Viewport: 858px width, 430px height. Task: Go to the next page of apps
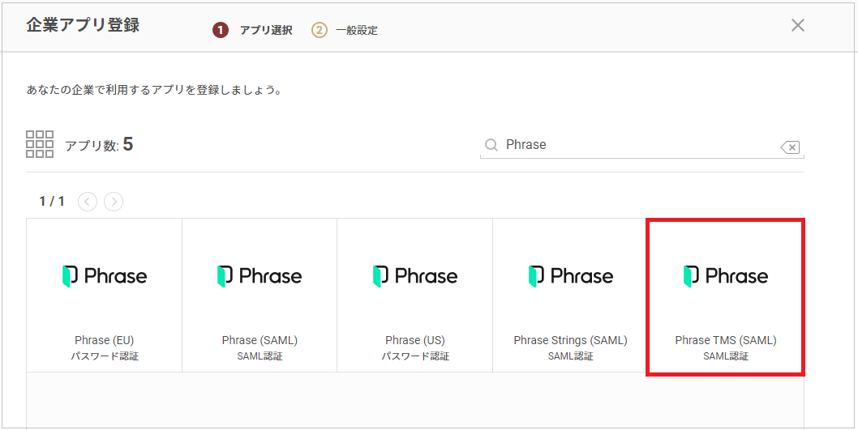(114, 202)
